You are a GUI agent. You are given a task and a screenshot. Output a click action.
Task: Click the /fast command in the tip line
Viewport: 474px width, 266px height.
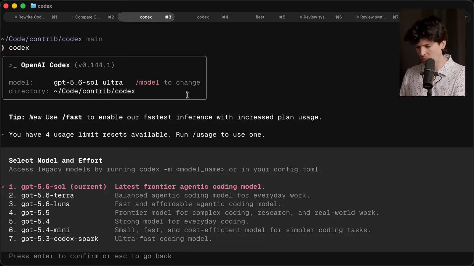(x=72, y=117)
